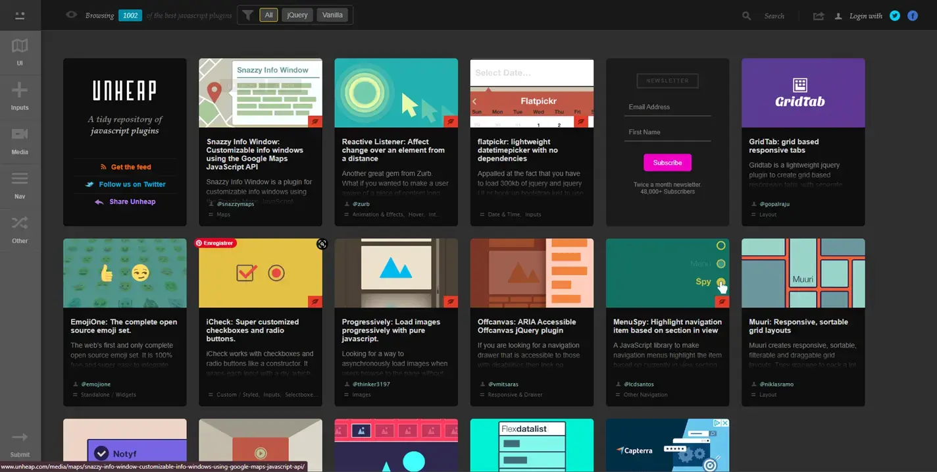
Task: Click the @vmitsaras author link
Action: [505, 384]
